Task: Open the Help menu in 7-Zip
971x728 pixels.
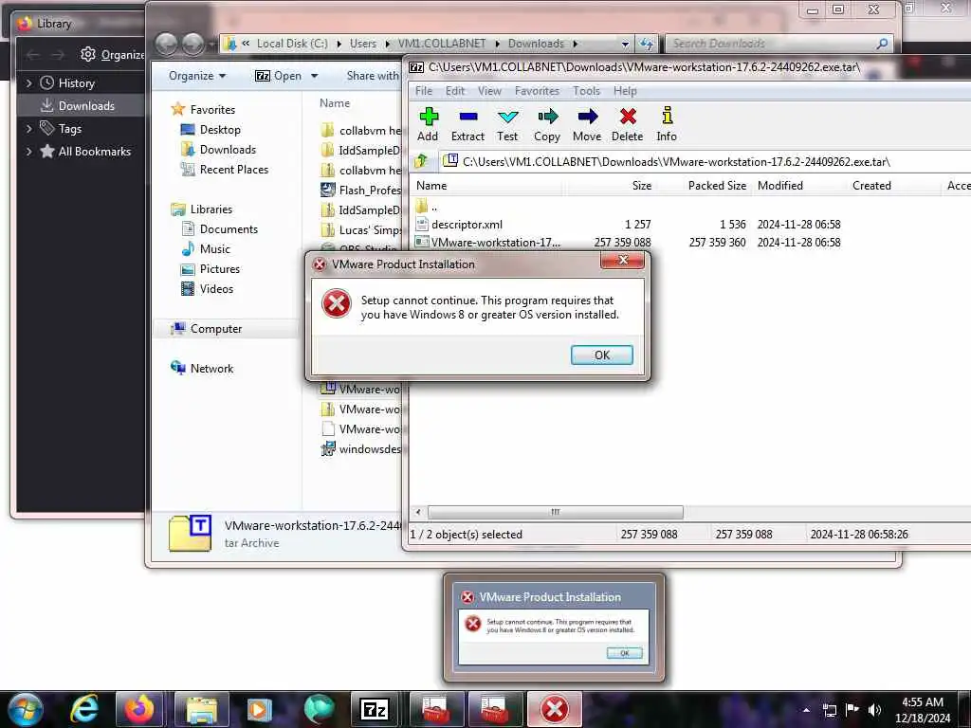Action: tap(625, 91)
